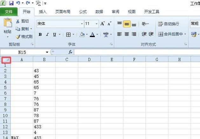200x139 pixels.
Task: Click the 格式刷 format painter button
Action: pyautogui.click(x=24, y=37)
